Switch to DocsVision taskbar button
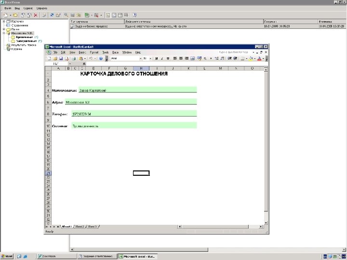 tap(56, 256)
